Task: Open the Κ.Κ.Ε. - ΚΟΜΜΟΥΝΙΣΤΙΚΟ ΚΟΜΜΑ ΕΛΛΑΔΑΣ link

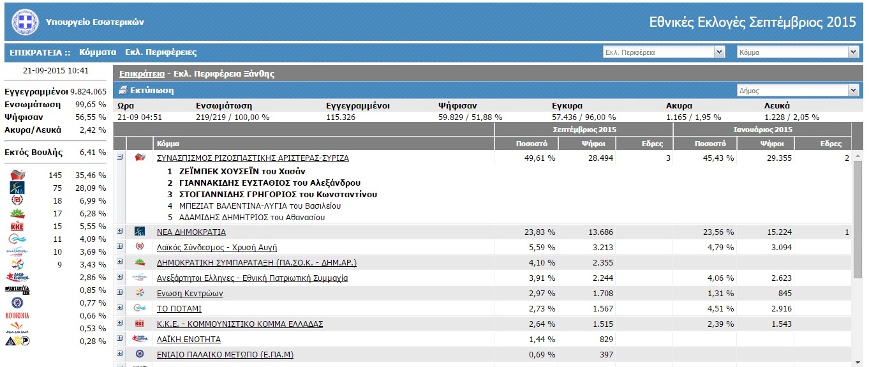Action: [239, 324]
